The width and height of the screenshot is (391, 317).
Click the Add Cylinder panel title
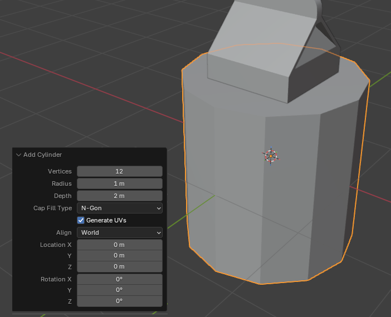(42, 155)
